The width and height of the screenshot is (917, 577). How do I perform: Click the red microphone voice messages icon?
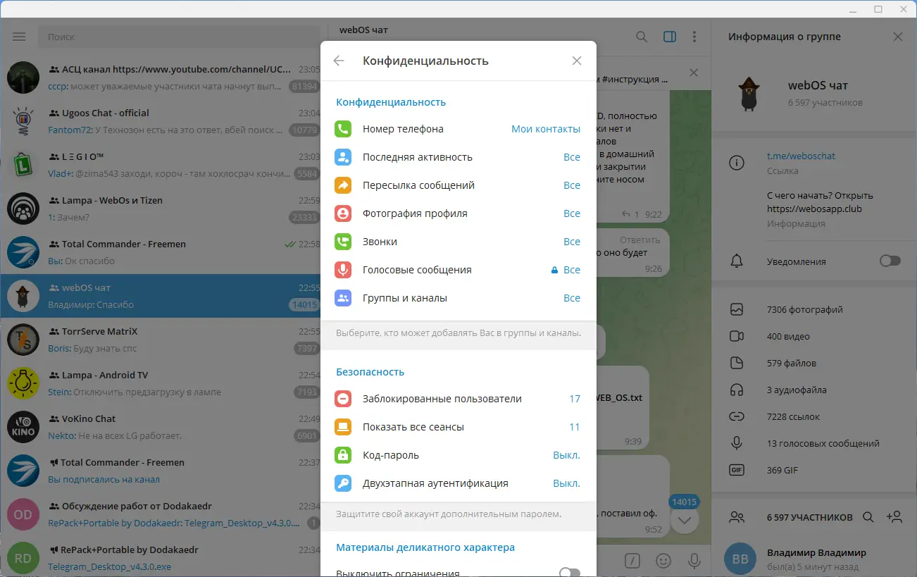(343, 270)
